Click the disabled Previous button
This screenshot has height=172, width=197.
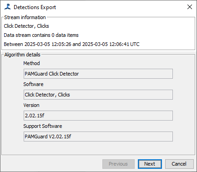click(x=118, y=164)
